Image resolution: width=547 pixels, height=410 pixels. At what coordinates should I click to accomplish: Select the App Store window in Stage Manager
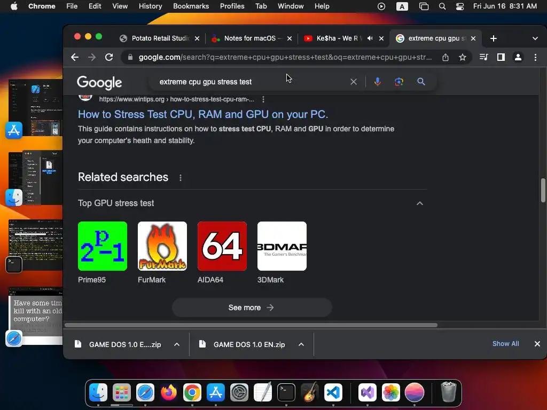35,107
